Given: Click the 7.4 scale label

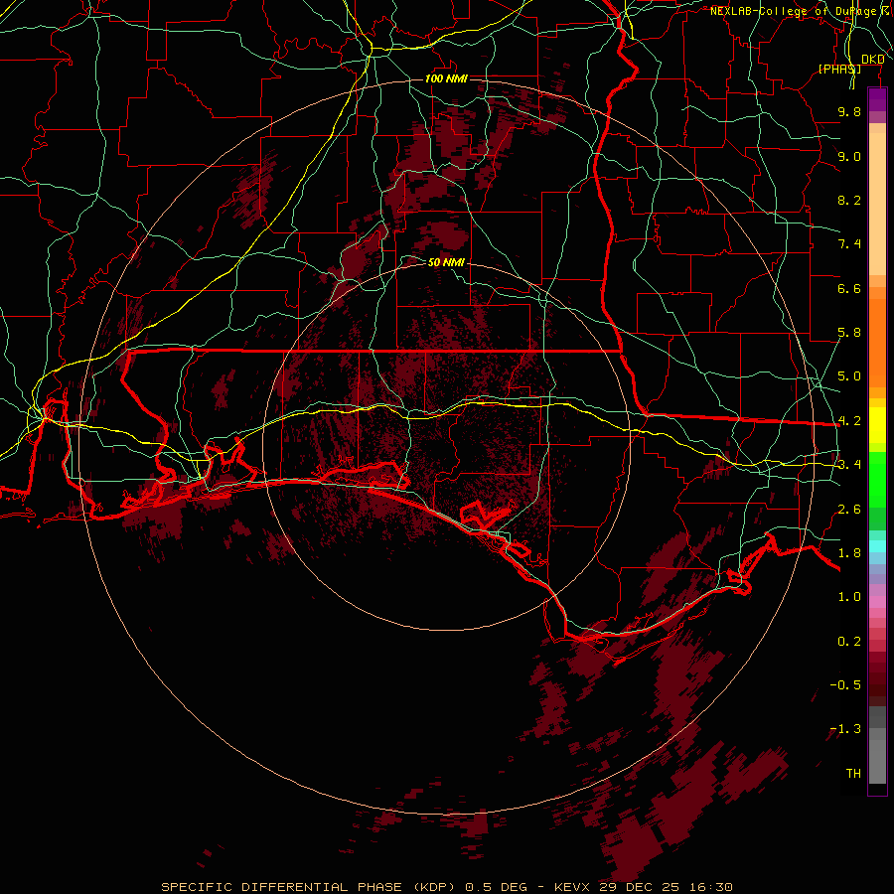Looking at the screenshot, I should pyautogui.click(x=849, y=244).
